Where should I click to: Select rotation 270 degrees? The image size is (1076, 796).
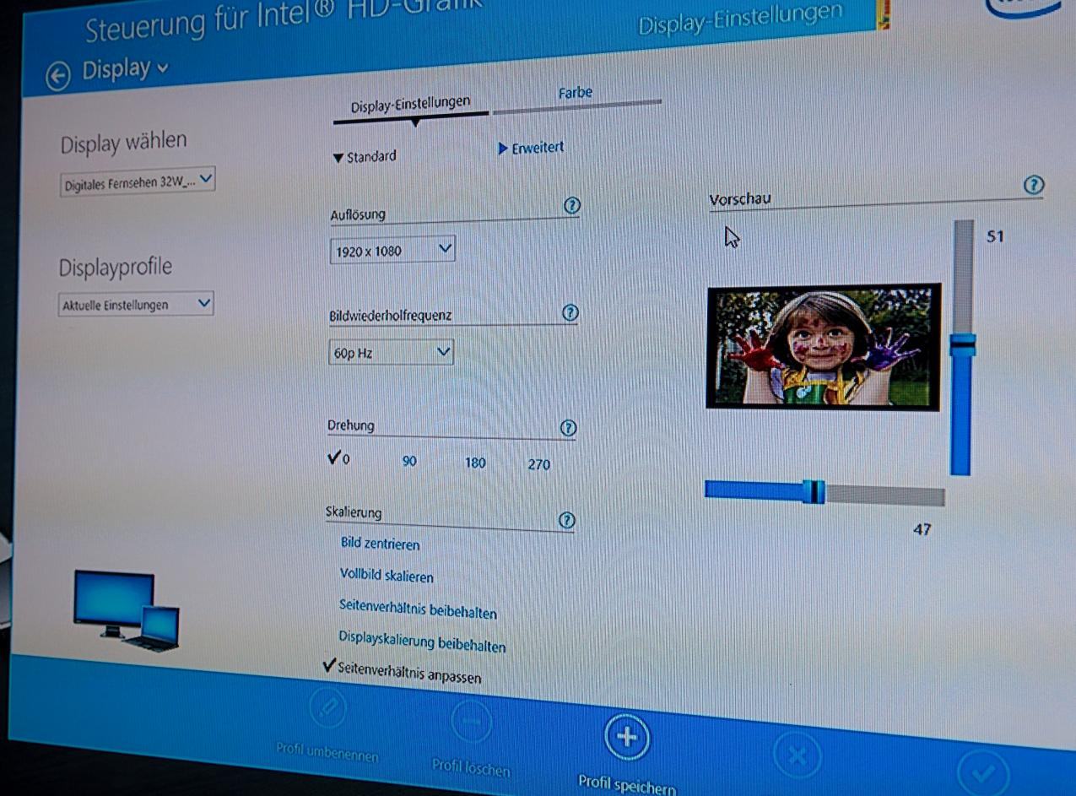538,464
